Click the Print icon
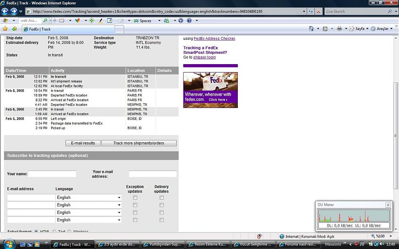The image size is (399, 249). coord(339,29)
